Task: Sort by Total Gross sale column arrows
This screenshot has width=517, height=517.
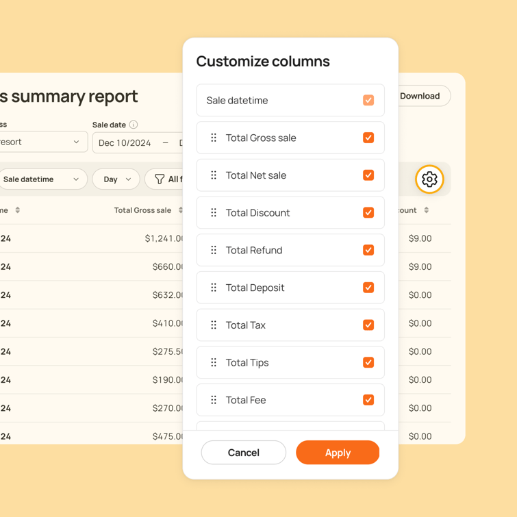Action: click(180, 210)
